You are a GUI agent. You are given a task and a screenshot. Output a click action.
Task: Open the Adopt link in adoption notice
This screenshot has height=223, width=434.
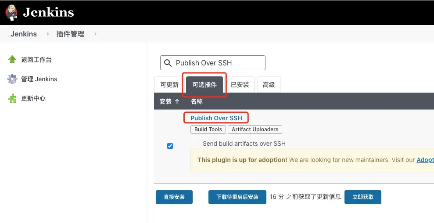pyautogui.click(x=425, y=160)
